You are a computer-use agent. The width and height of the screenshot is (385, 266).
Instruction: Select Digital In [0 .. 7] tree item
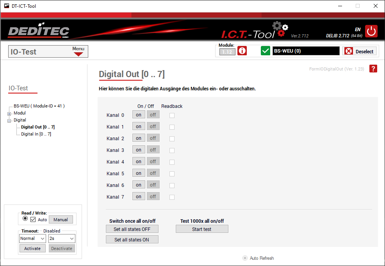[36, 134]
